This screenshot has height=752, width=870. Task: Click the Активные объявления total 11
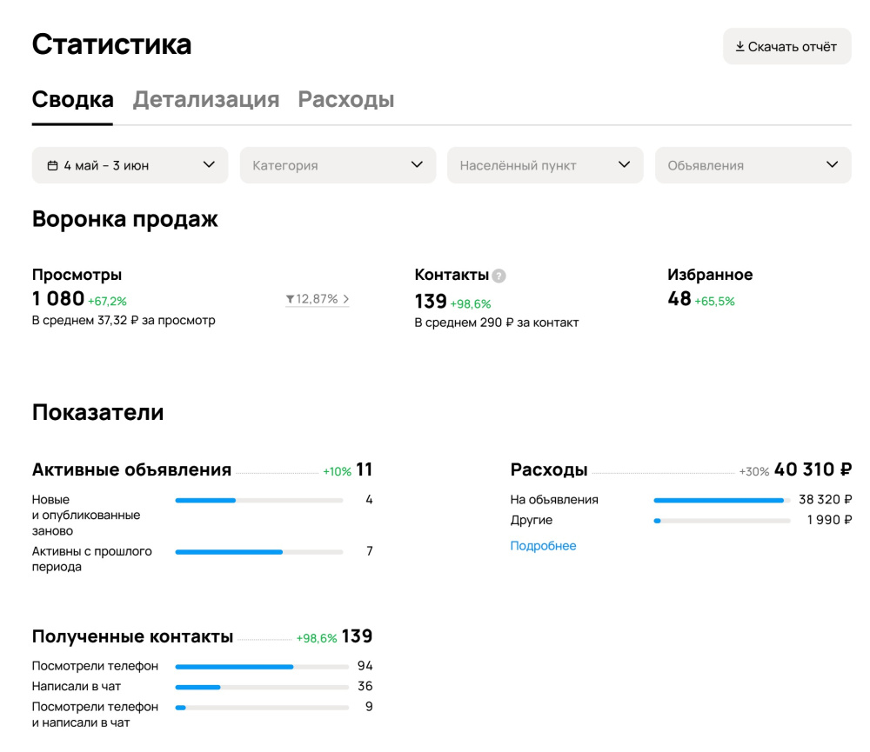[x=364, y=469]
